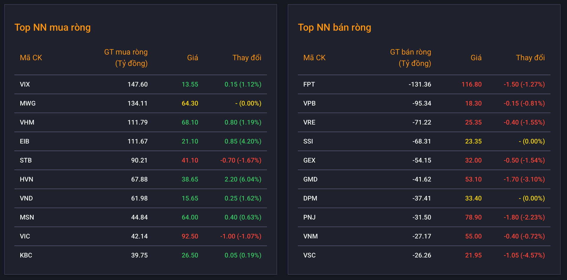Click change value 0.05 (0.19%)

(243, 255)
